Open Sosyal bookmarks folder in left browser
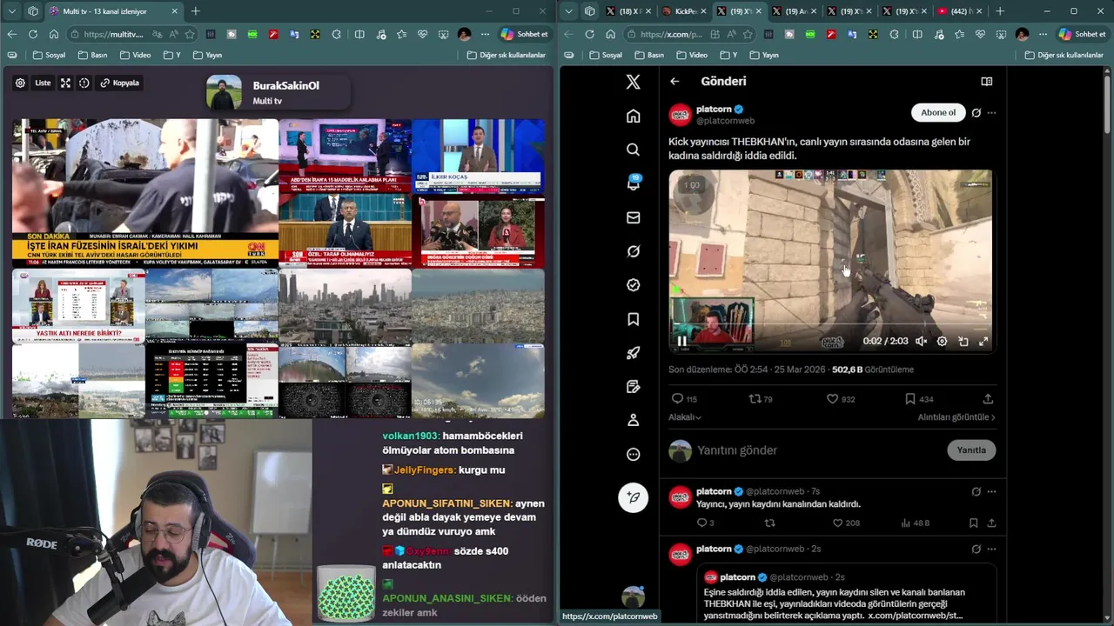1114x626 pixels. pos(50,55)
